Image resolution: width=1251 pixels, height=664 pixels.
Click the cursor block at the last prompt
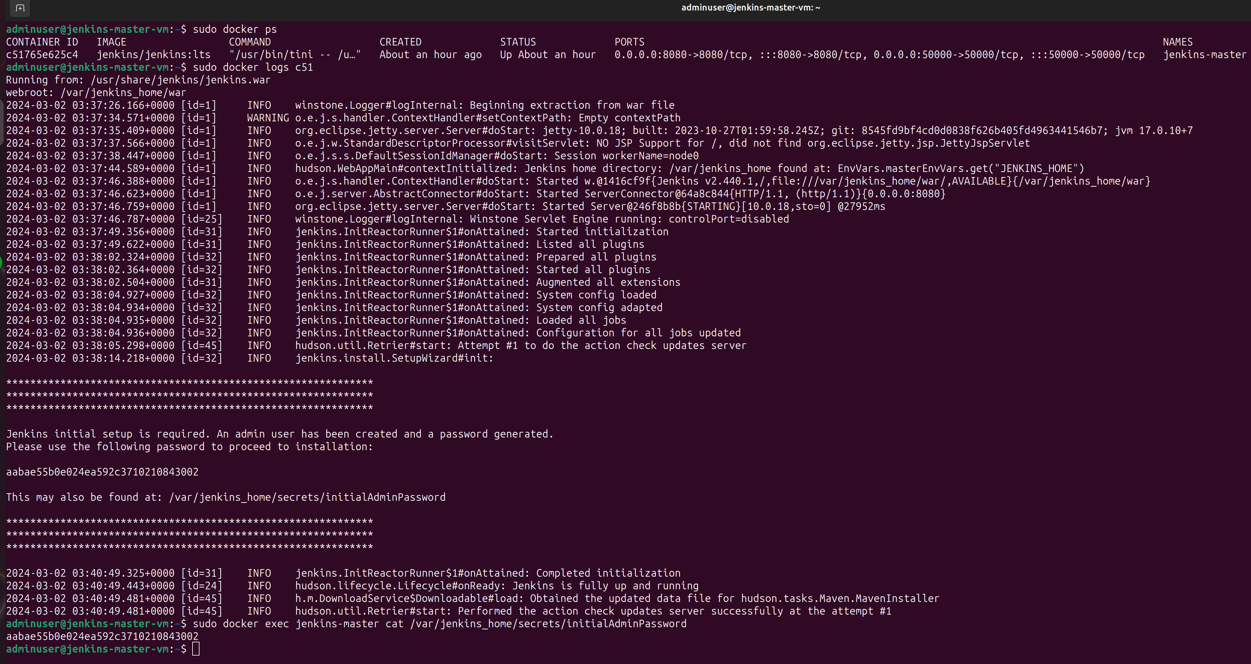click(196, 649)
